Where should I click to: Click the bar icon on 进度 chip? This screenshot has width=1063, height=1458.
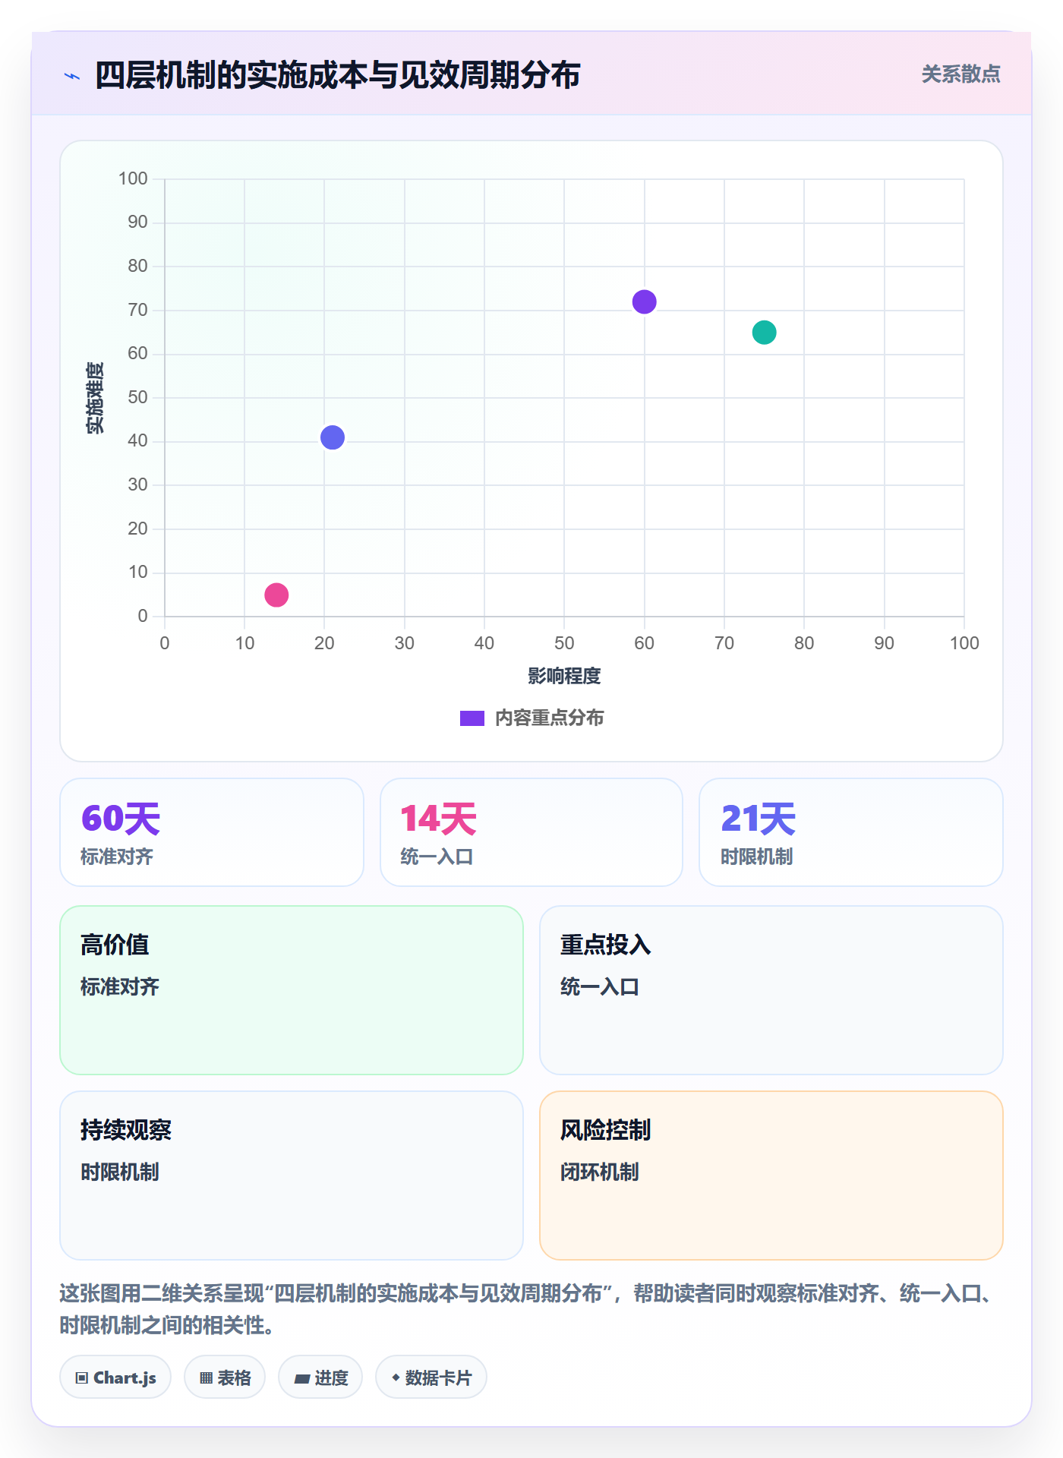pyautogui.click(x=301, y=1379)
